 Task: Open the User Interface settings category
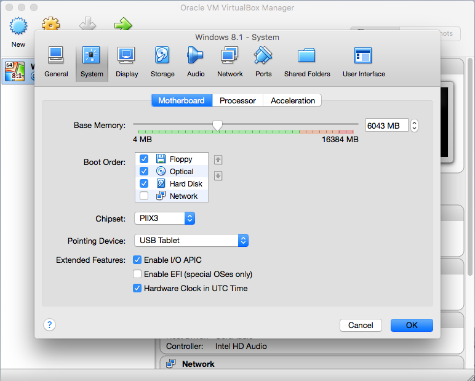coord(364,62)
